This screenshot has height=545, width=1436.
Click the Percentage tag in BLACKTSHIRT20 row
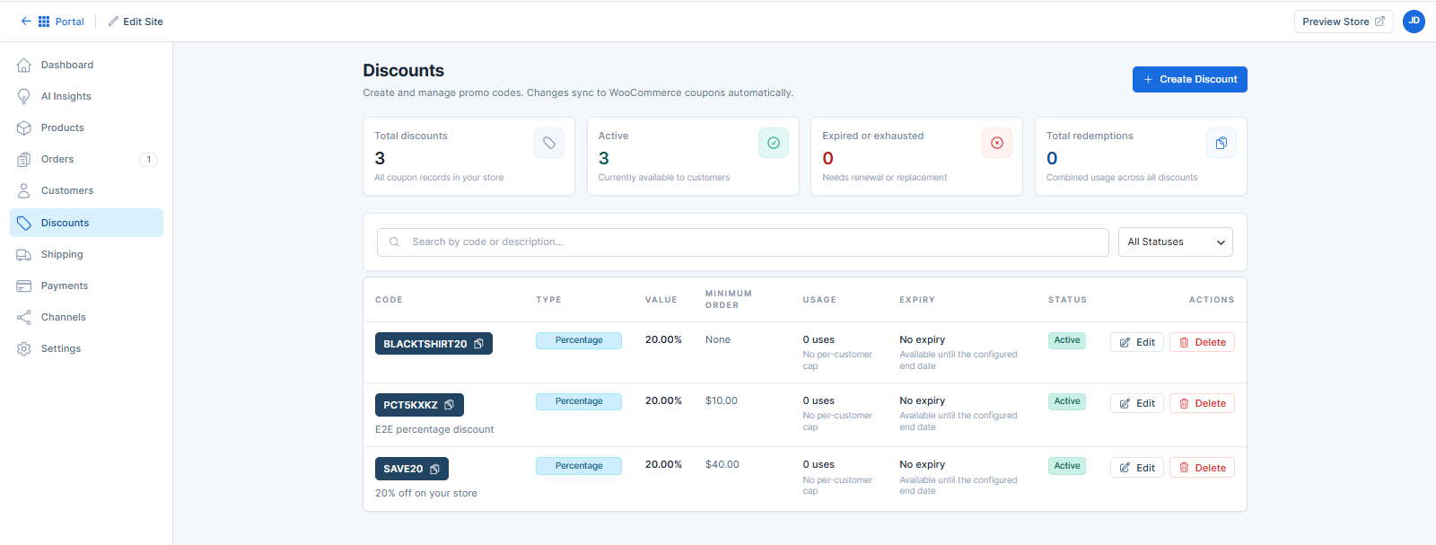579,340
